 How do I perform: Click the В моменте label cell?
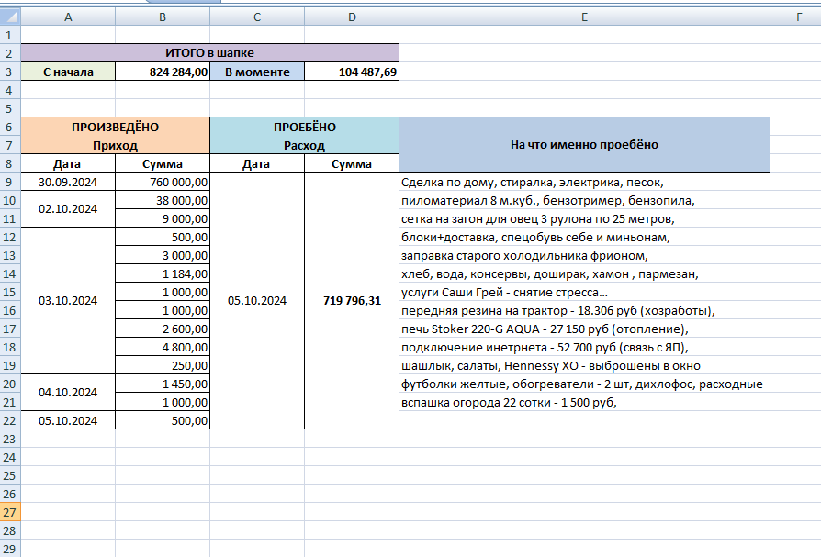click(x=257, y=72)
